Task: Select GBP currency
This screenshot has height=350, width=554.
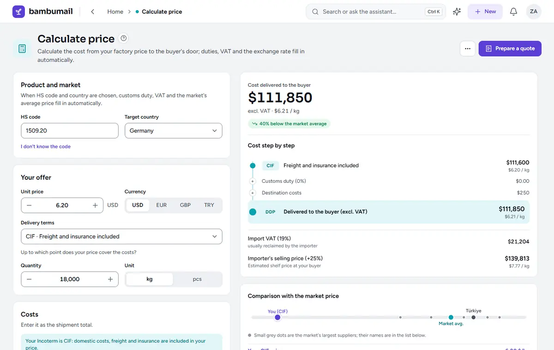Action: [185, 205]
